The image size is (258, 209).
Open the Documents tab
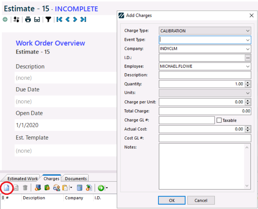76,179
